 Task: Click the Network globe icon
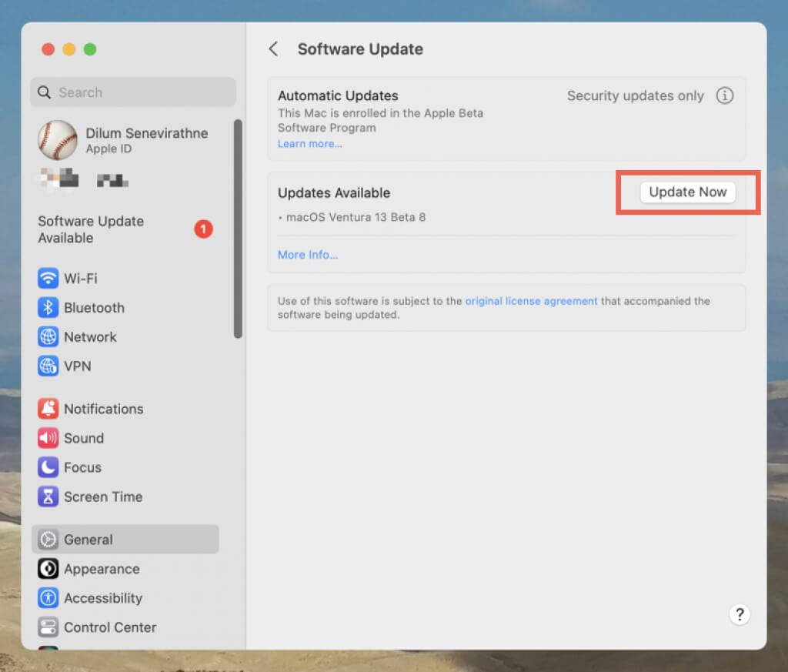click(48, 336)
